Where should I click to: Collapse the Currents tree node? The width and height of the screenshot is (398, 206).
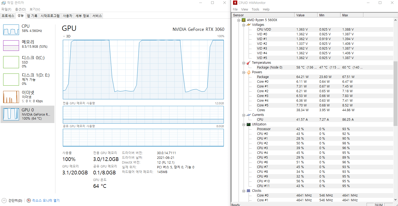click(x=244, y=115)
